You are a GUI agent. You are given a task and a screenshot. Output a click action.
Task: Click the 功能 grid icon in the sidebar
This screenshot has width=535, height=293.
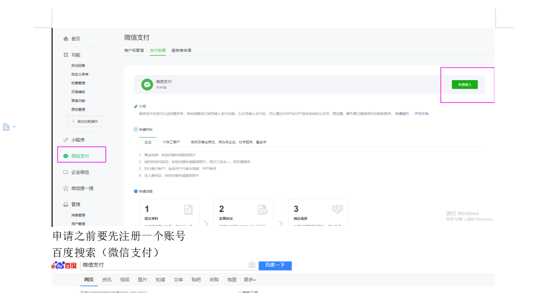click(66, 55)
